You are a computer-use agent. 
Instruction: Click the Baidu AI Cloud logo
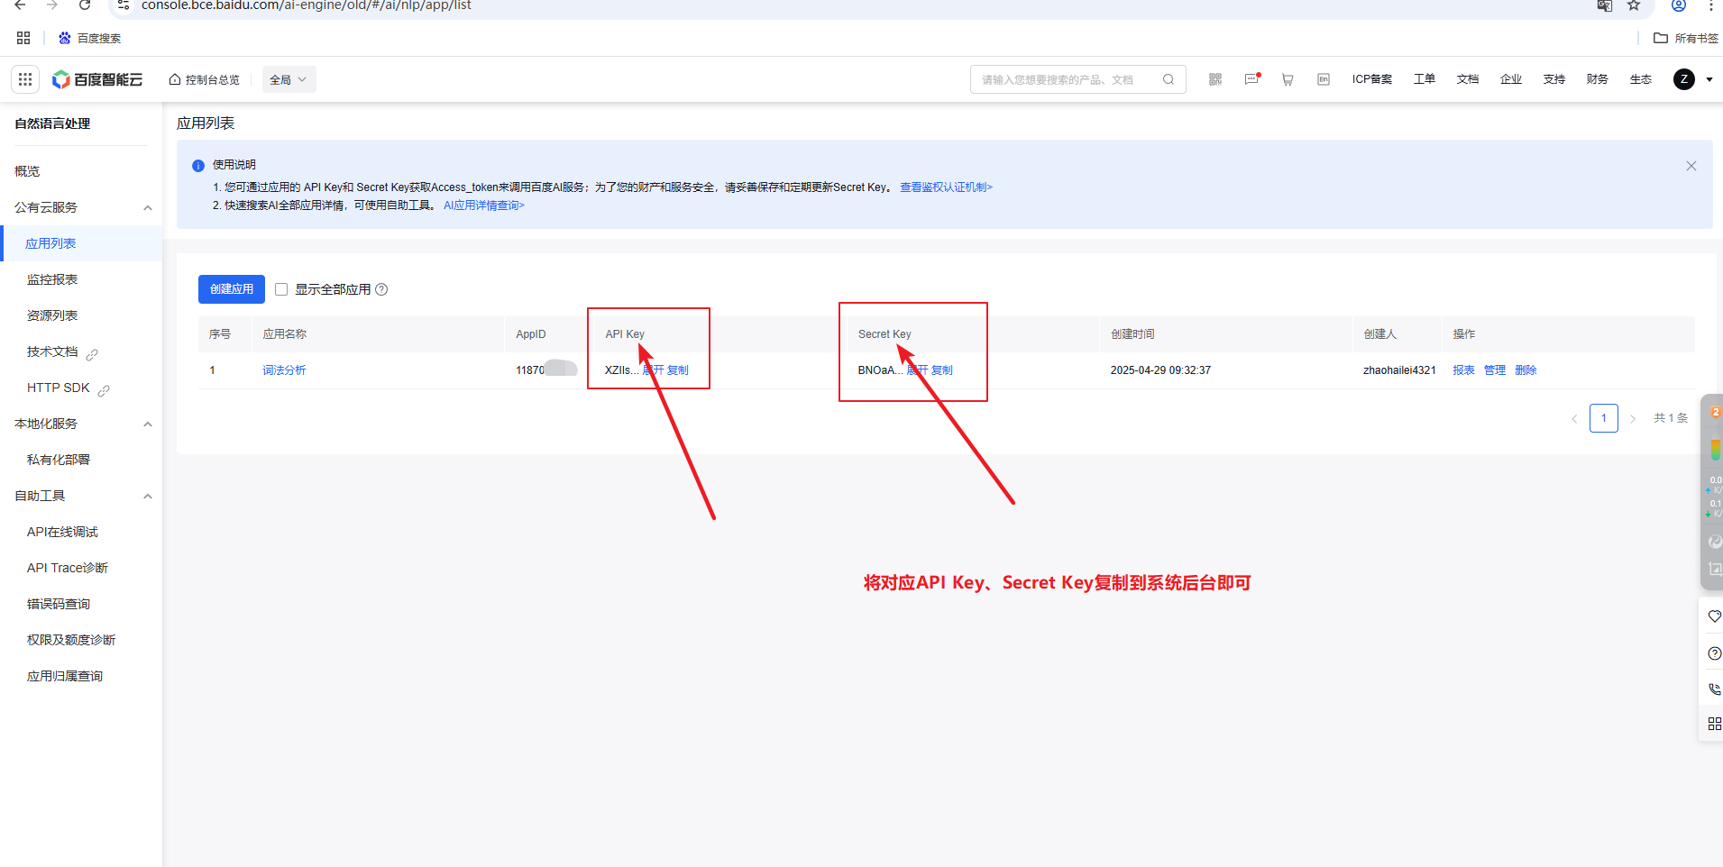pyautogui.click(x=97, y=79)
